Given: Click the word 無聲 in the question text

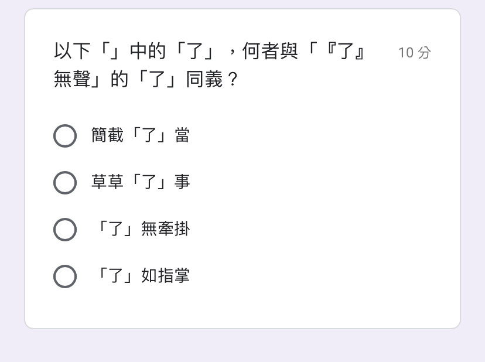Looking at the screenshot, I should 72,79.
